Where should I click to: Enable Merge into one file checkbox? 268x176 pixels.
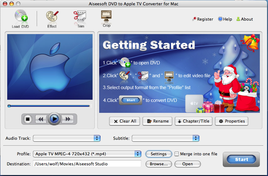coord(177,154)
